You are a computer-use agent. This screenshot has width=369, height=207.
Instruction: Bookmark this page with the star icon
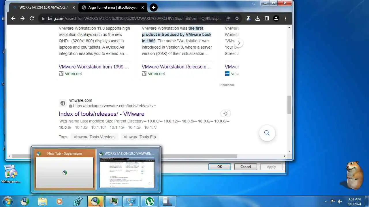coord(237,18)
